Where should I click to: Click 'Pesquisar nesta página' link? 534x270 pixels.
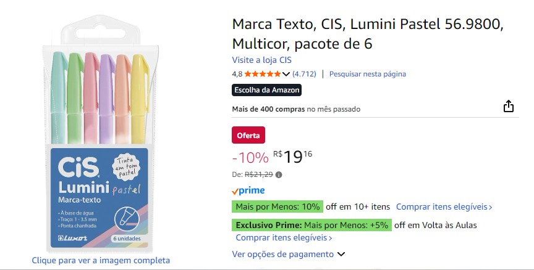(368, 74)
